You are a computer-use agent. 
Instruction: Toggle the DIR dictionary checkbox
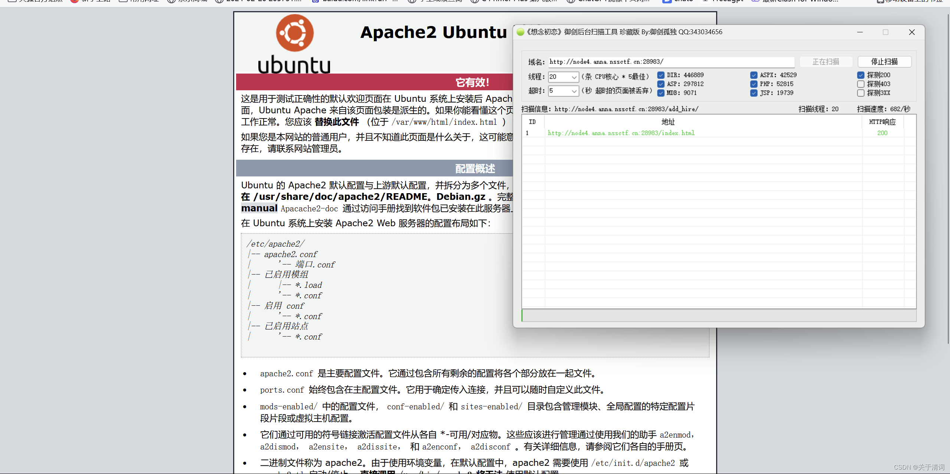coord(661,75)
